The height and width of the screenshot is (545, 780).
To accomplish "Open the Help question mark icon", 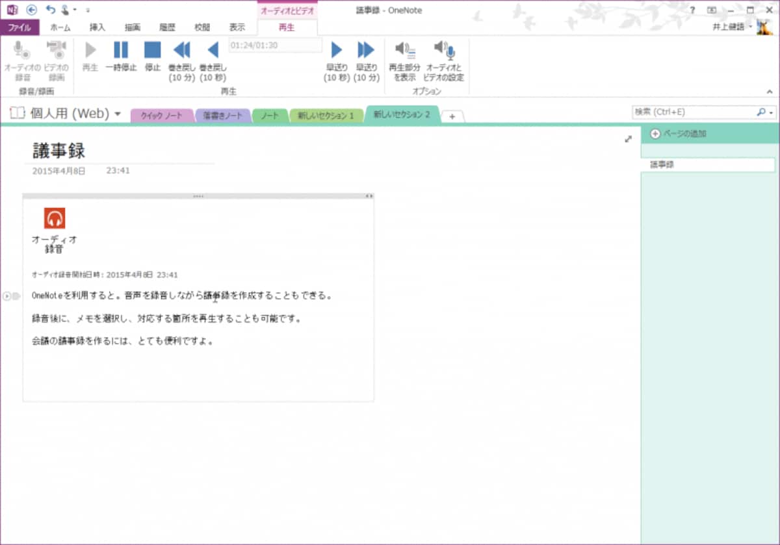I will 692,10.
